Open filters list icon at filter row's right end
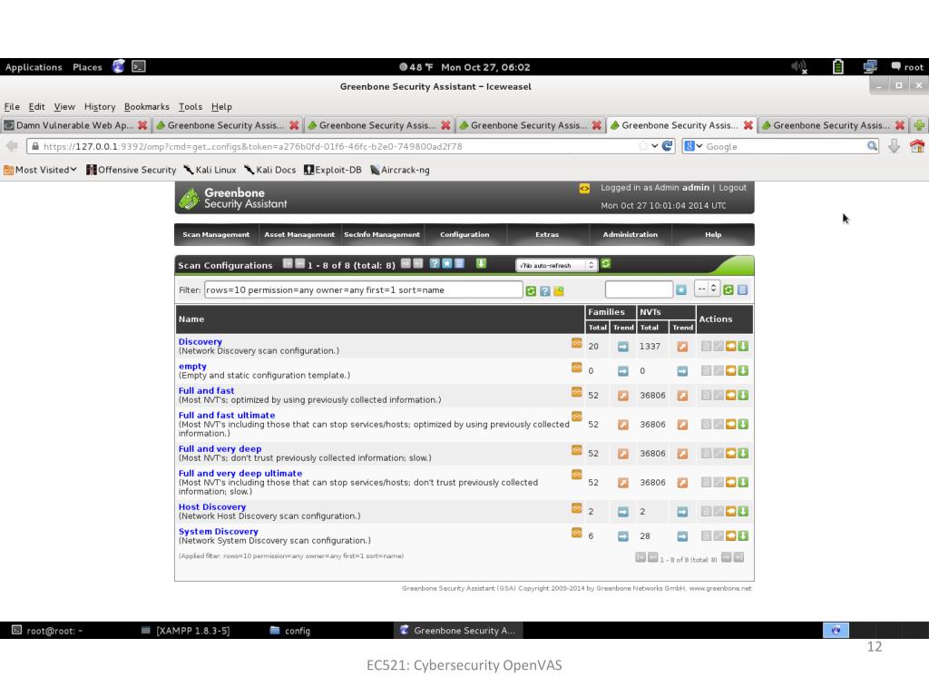This screenshot has width=929, height=697. click(742, 290)
